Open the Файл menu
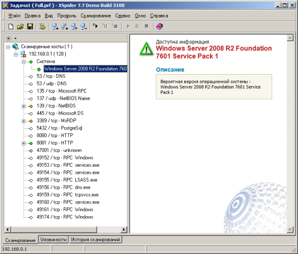This screenshot has width=298, height=254. point(14,16)
